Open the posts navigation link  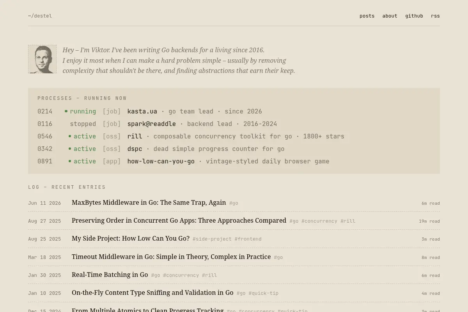coord(367,16)
